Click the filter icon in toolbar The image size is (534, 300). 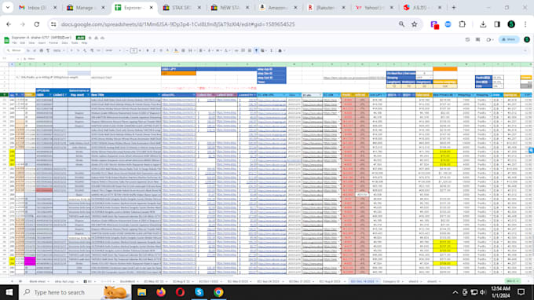(256, 50)
